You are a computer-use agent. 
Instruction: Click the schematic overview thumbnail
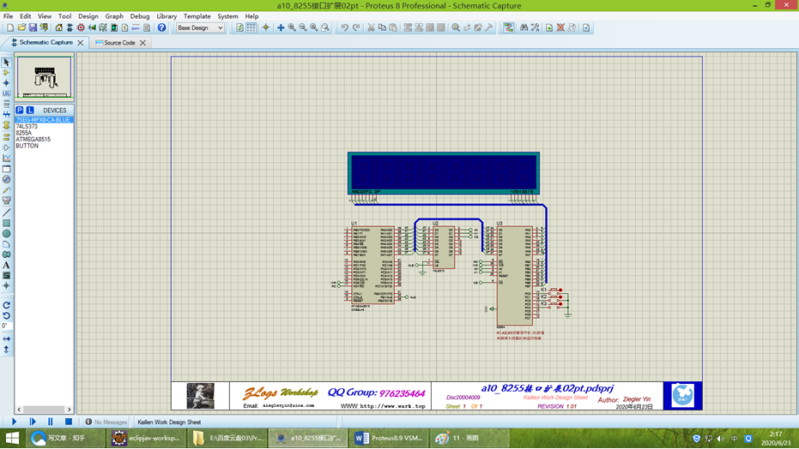coord(45,77)
